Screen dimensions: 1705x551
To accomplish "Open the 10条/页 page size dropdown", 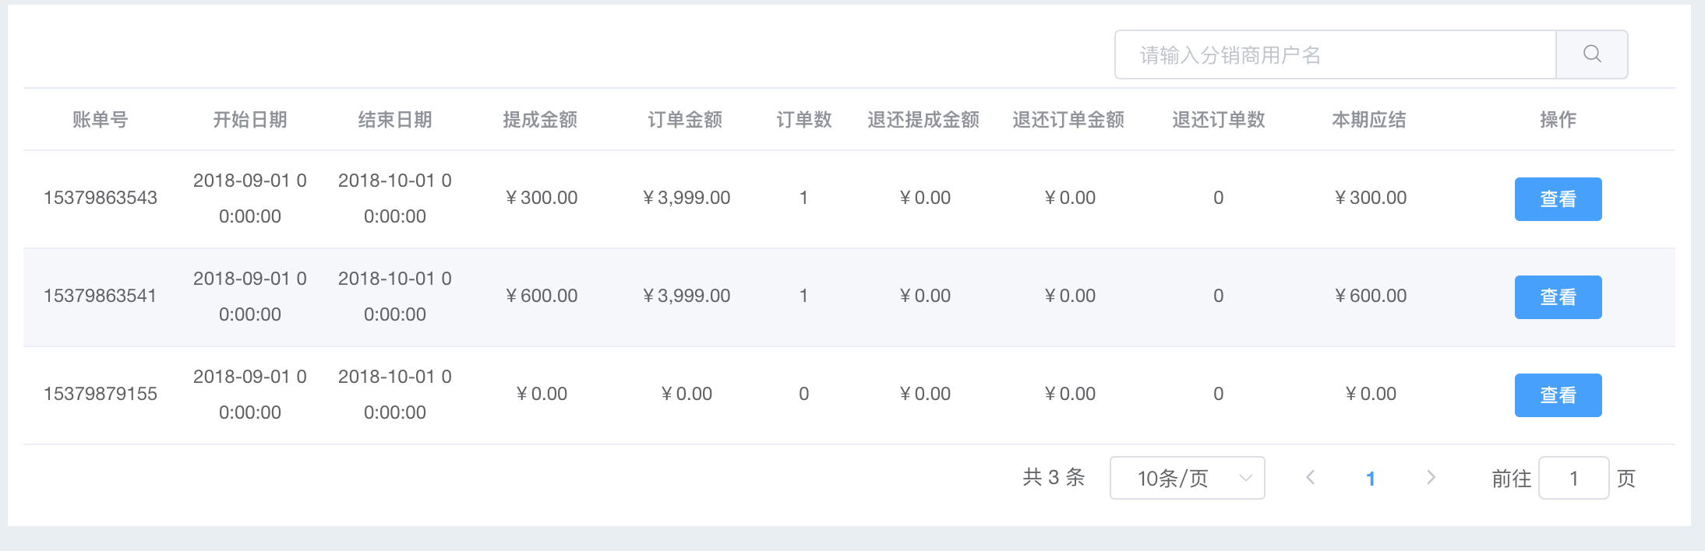I will point(1187,478).
